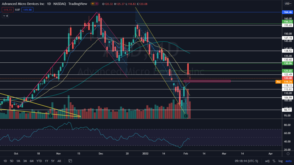Toggle logarithmic scale with log
The width and height of the screenshot is (294, 165).
(x=280, y=161)
